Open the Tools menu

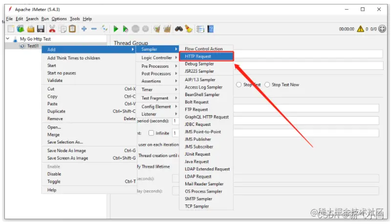pos(75,19)
